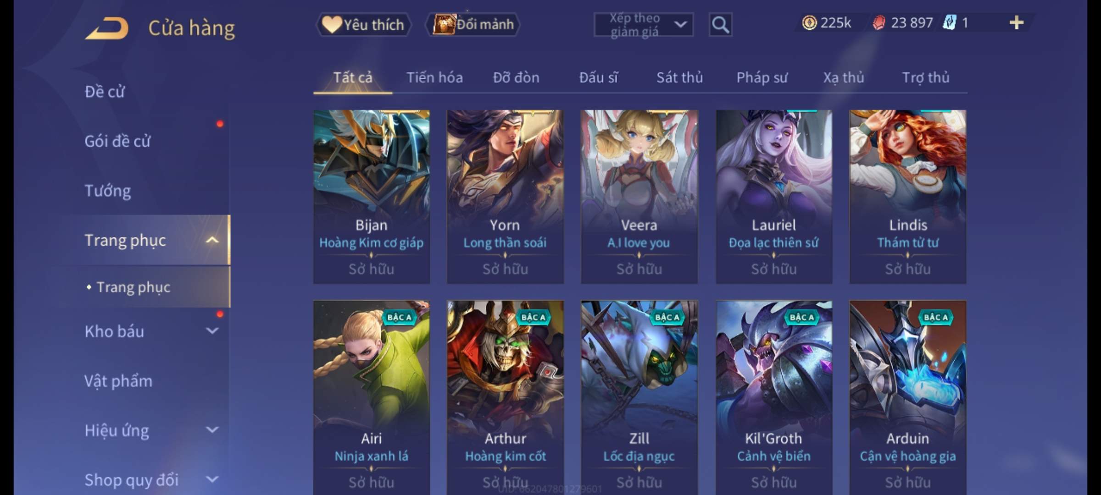Tap the plus icon to add currency
Image resolution: width=1101 pixels, height=495 pixels.
coord(1016,22)
